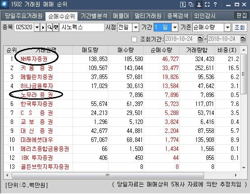Viewport: 250px width, 194px height.
Task: Select the 교보증권 row name
Action: click(x=36, y=122)
